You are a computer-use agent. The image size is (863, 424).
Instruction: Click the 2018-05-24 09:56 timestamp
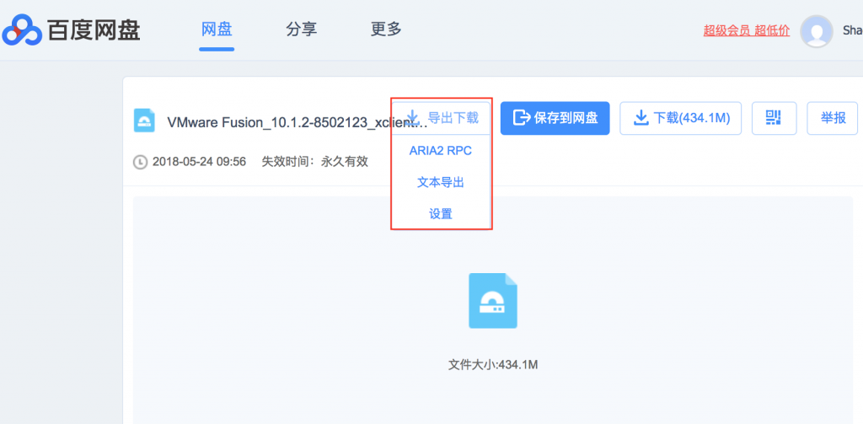click(199, 162)
